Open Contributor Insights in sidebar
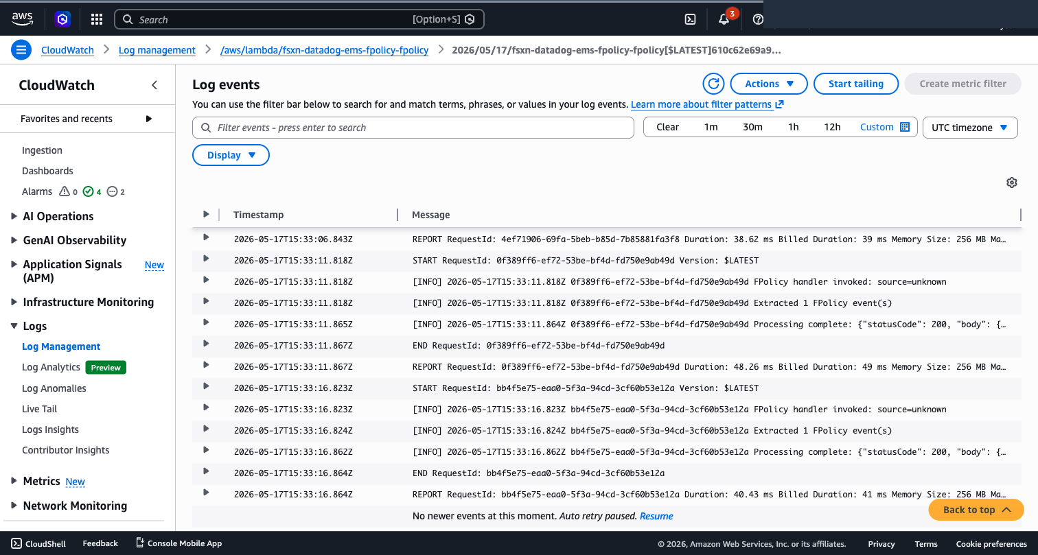The image size is (1038, 555). (66, 450)
